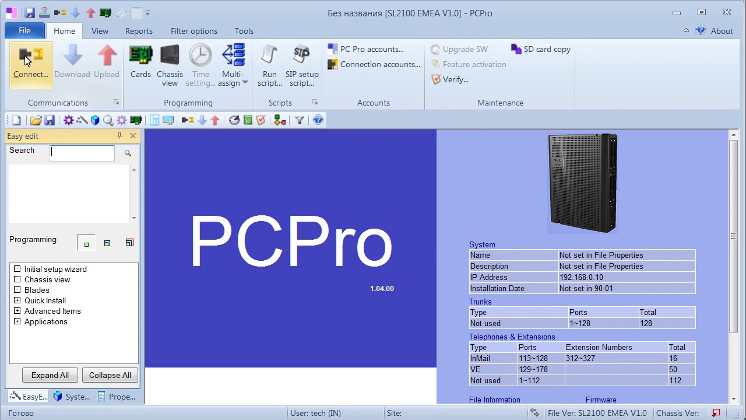Click the Easy edit search input field

tap(82, 153)
